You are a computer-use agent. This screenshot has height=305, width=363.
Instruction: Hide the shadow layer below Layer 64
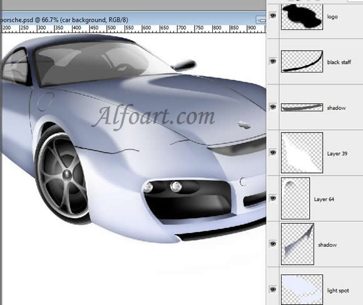point(273,244)
